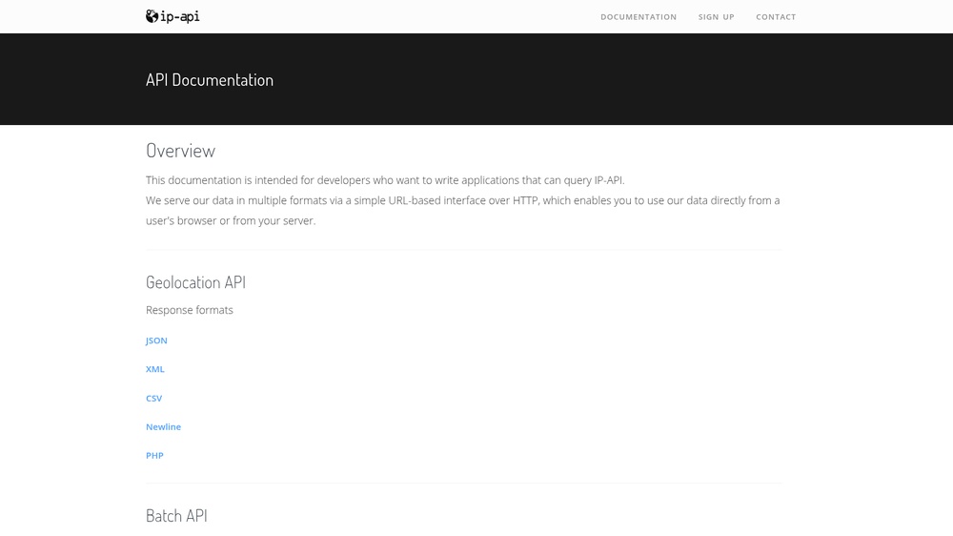Open the XML response format link
This screenshot has height=536, width=953.
[x=155, y=369]
